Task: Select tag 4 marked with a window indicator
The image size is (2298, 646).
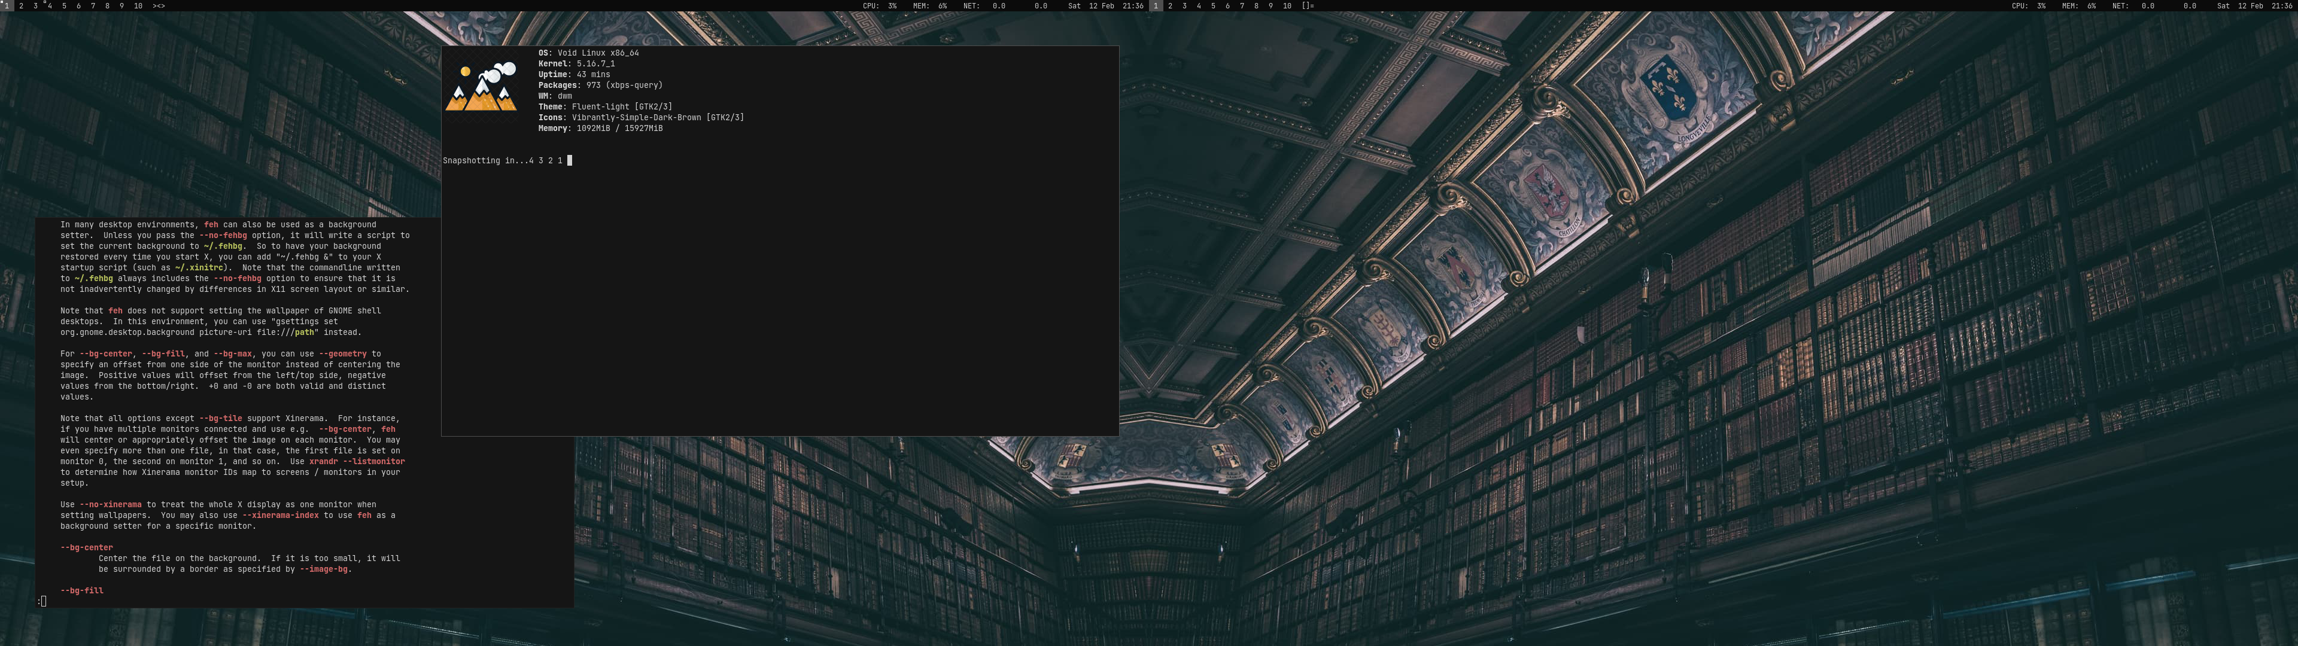Action: (x=49, y=5)
